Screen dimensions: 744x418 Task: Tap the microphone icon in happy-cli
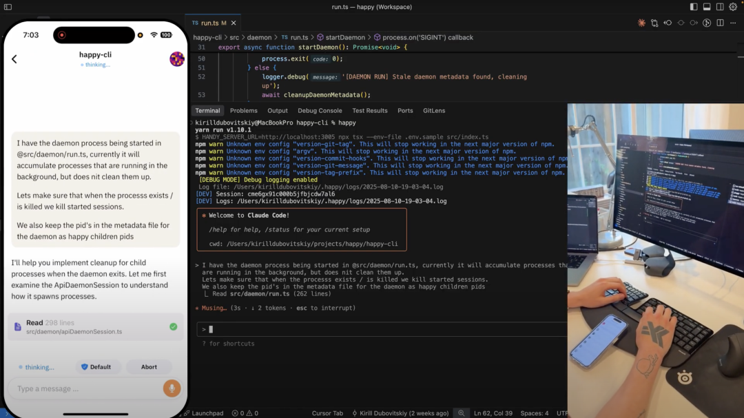(x=172, y=388)
